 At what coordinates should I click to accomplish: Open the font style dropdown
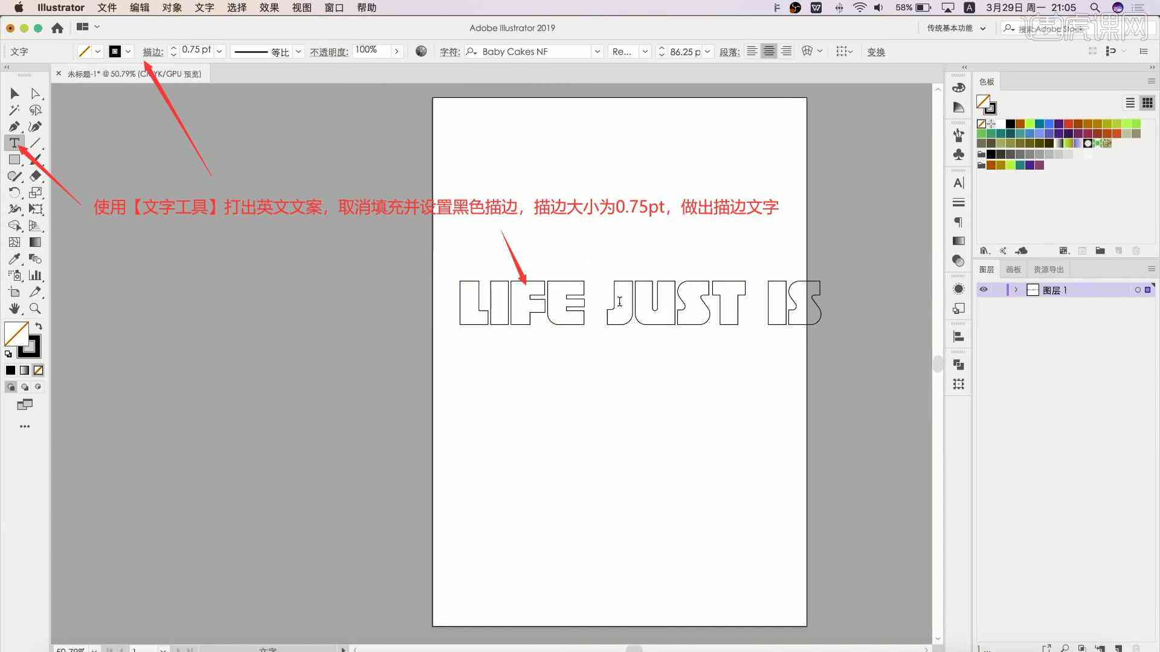pos(645,51)
